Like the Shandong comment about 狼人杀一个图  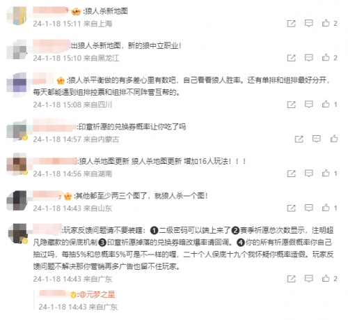pos(326,208)
